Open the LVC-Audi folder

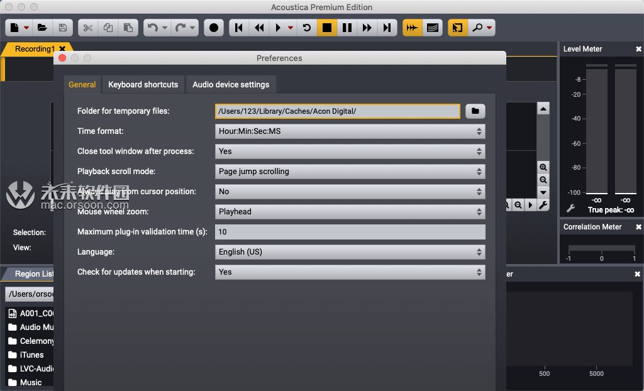click(31, 369)
